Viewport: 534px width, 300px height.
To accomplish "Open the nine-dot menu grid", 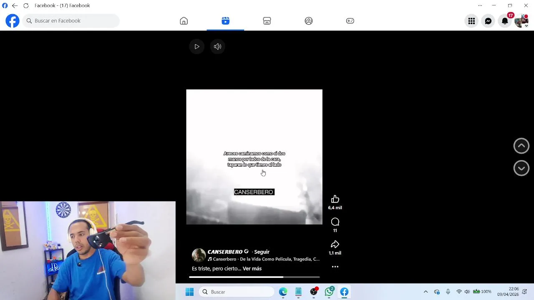I will [471, 21].
